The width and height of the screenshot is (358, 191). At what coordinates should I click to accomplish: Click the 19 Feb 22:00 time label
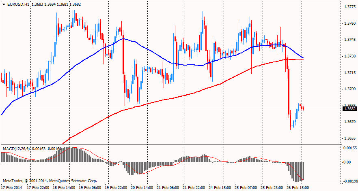[x=116, y=188]
